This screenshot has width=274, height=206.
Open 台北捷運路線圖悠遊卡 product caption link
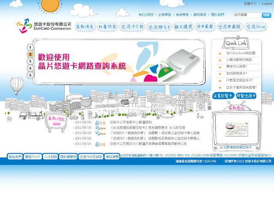click(236, 147)
